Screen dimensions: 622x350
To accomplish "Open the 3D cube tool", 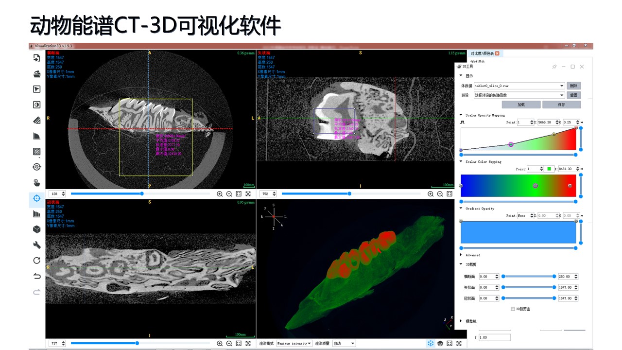I will tap(36, 229).
